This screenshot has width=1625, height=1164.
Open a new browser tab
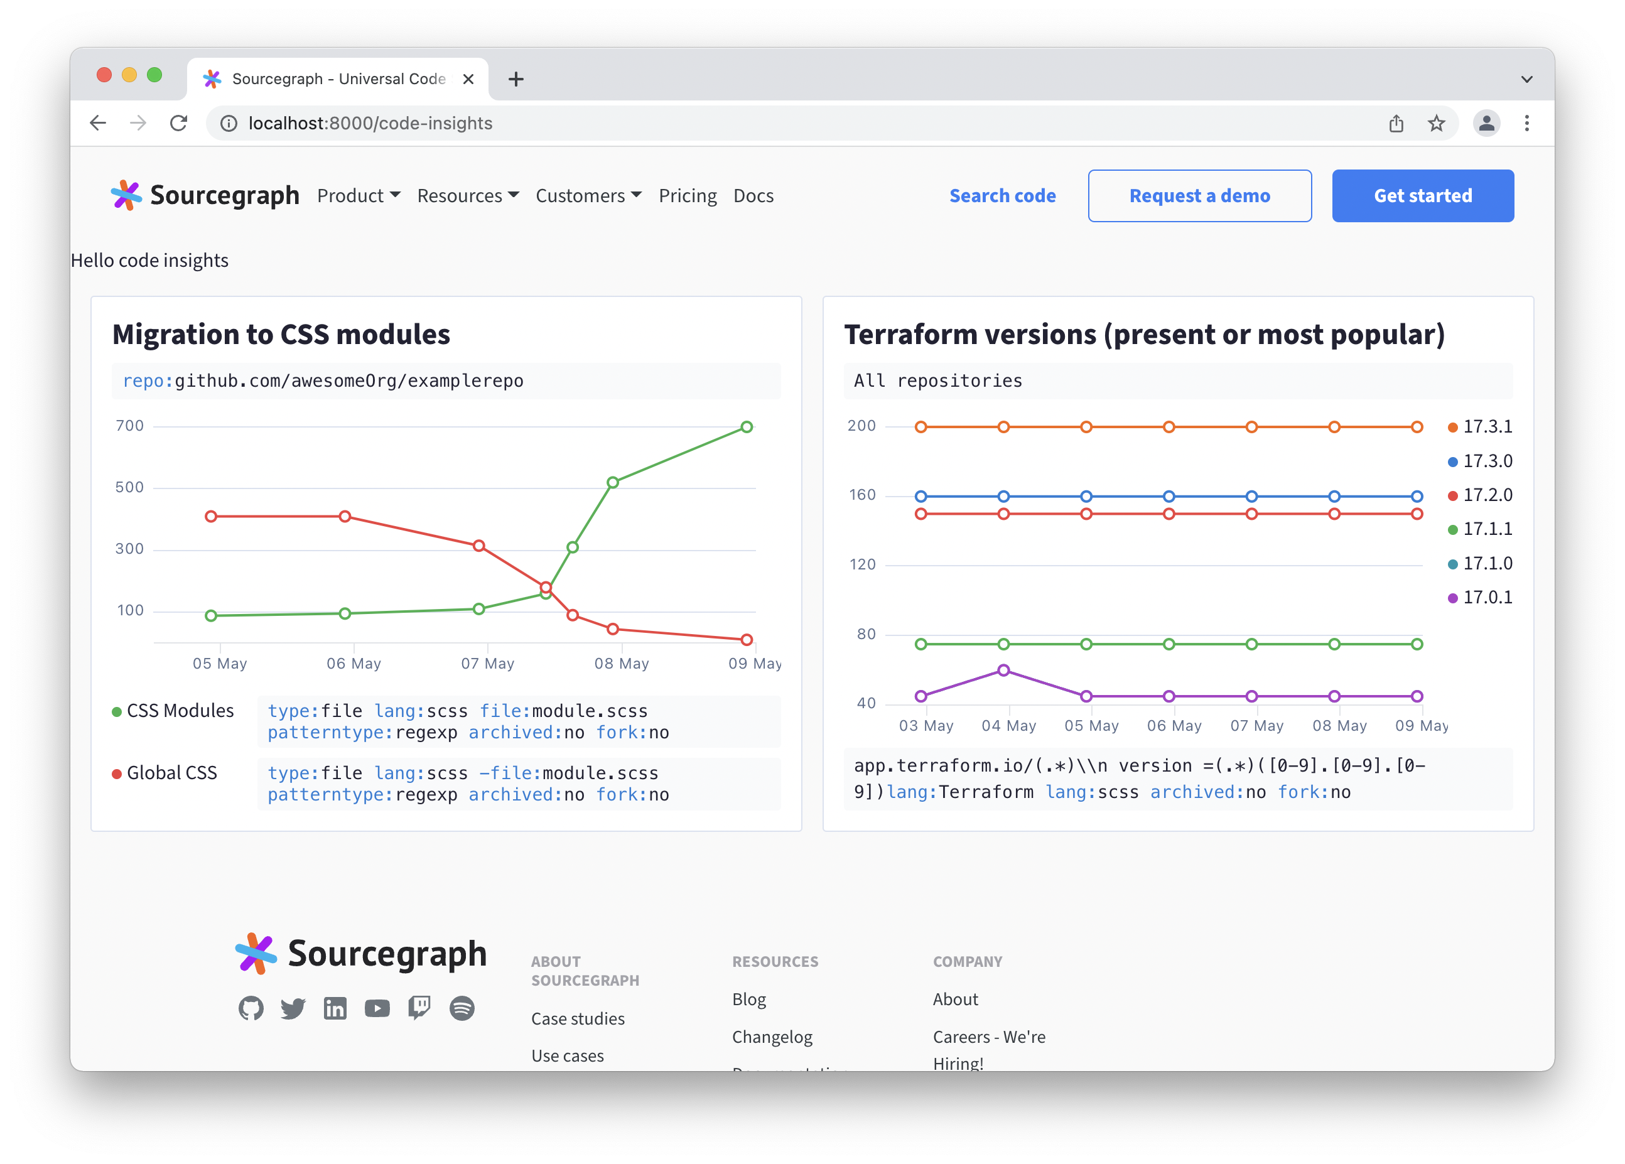point(516,79)
